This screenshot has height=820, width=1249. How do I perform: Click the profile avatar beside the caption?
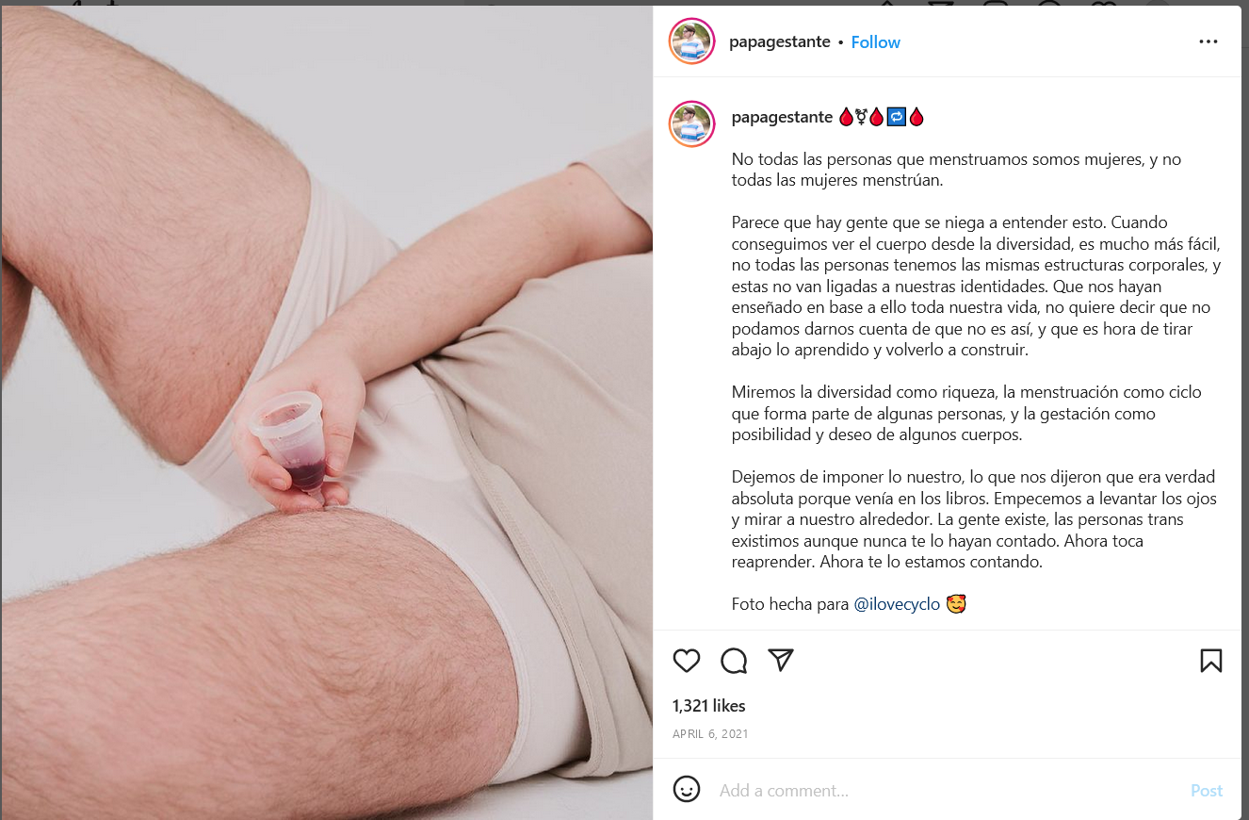pos(691,124)
